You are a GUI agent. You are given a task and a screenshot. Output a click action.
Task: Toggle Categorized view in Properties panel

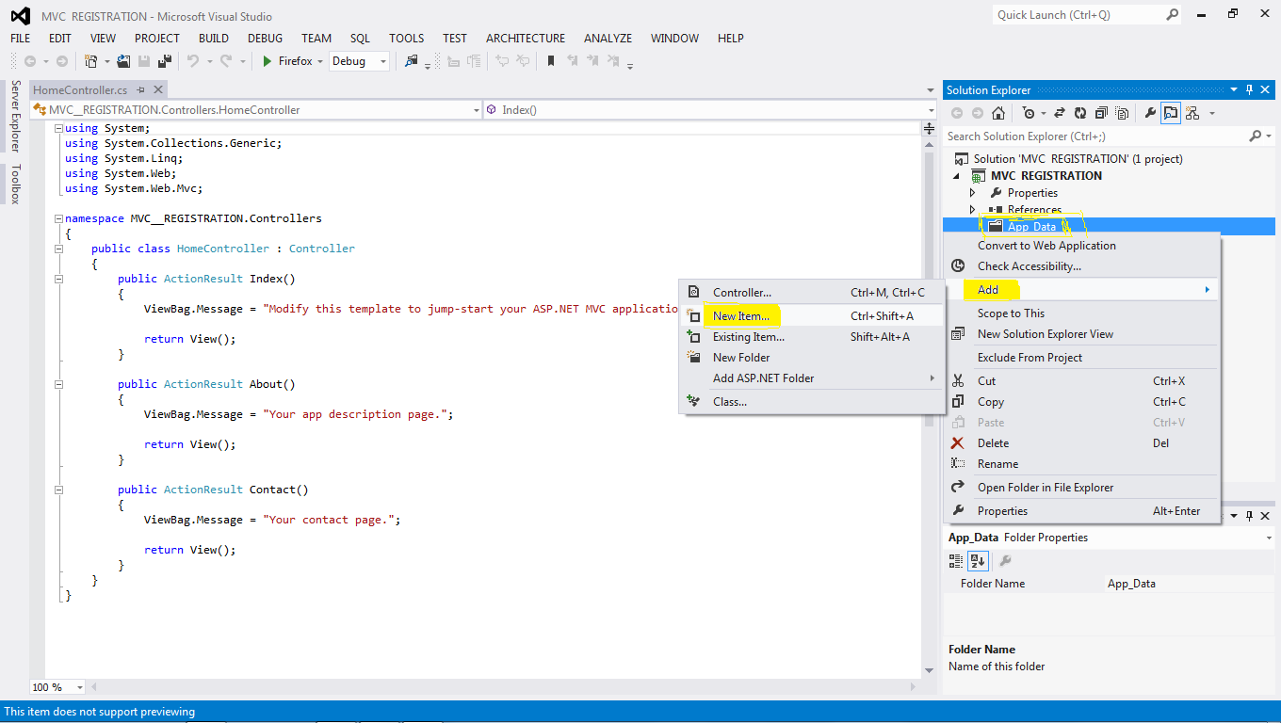(x=956, y=561)
